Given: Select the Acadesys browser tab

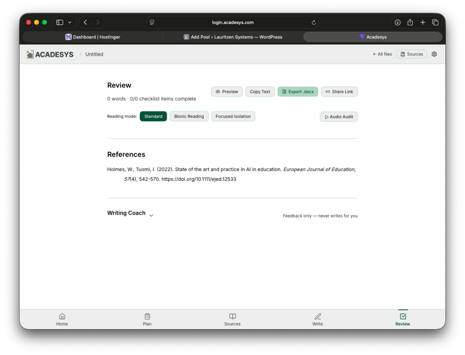Looking at the screenshot, I should click(373, 37).
